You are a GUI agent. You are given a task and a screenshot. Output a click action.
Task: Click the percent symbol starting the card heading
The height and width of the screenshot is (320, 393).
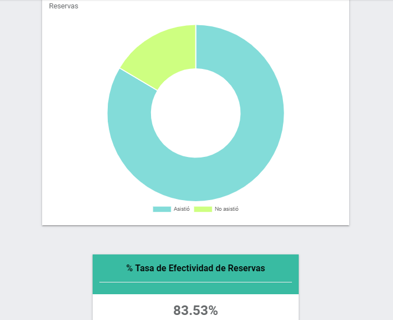(129, 268)
